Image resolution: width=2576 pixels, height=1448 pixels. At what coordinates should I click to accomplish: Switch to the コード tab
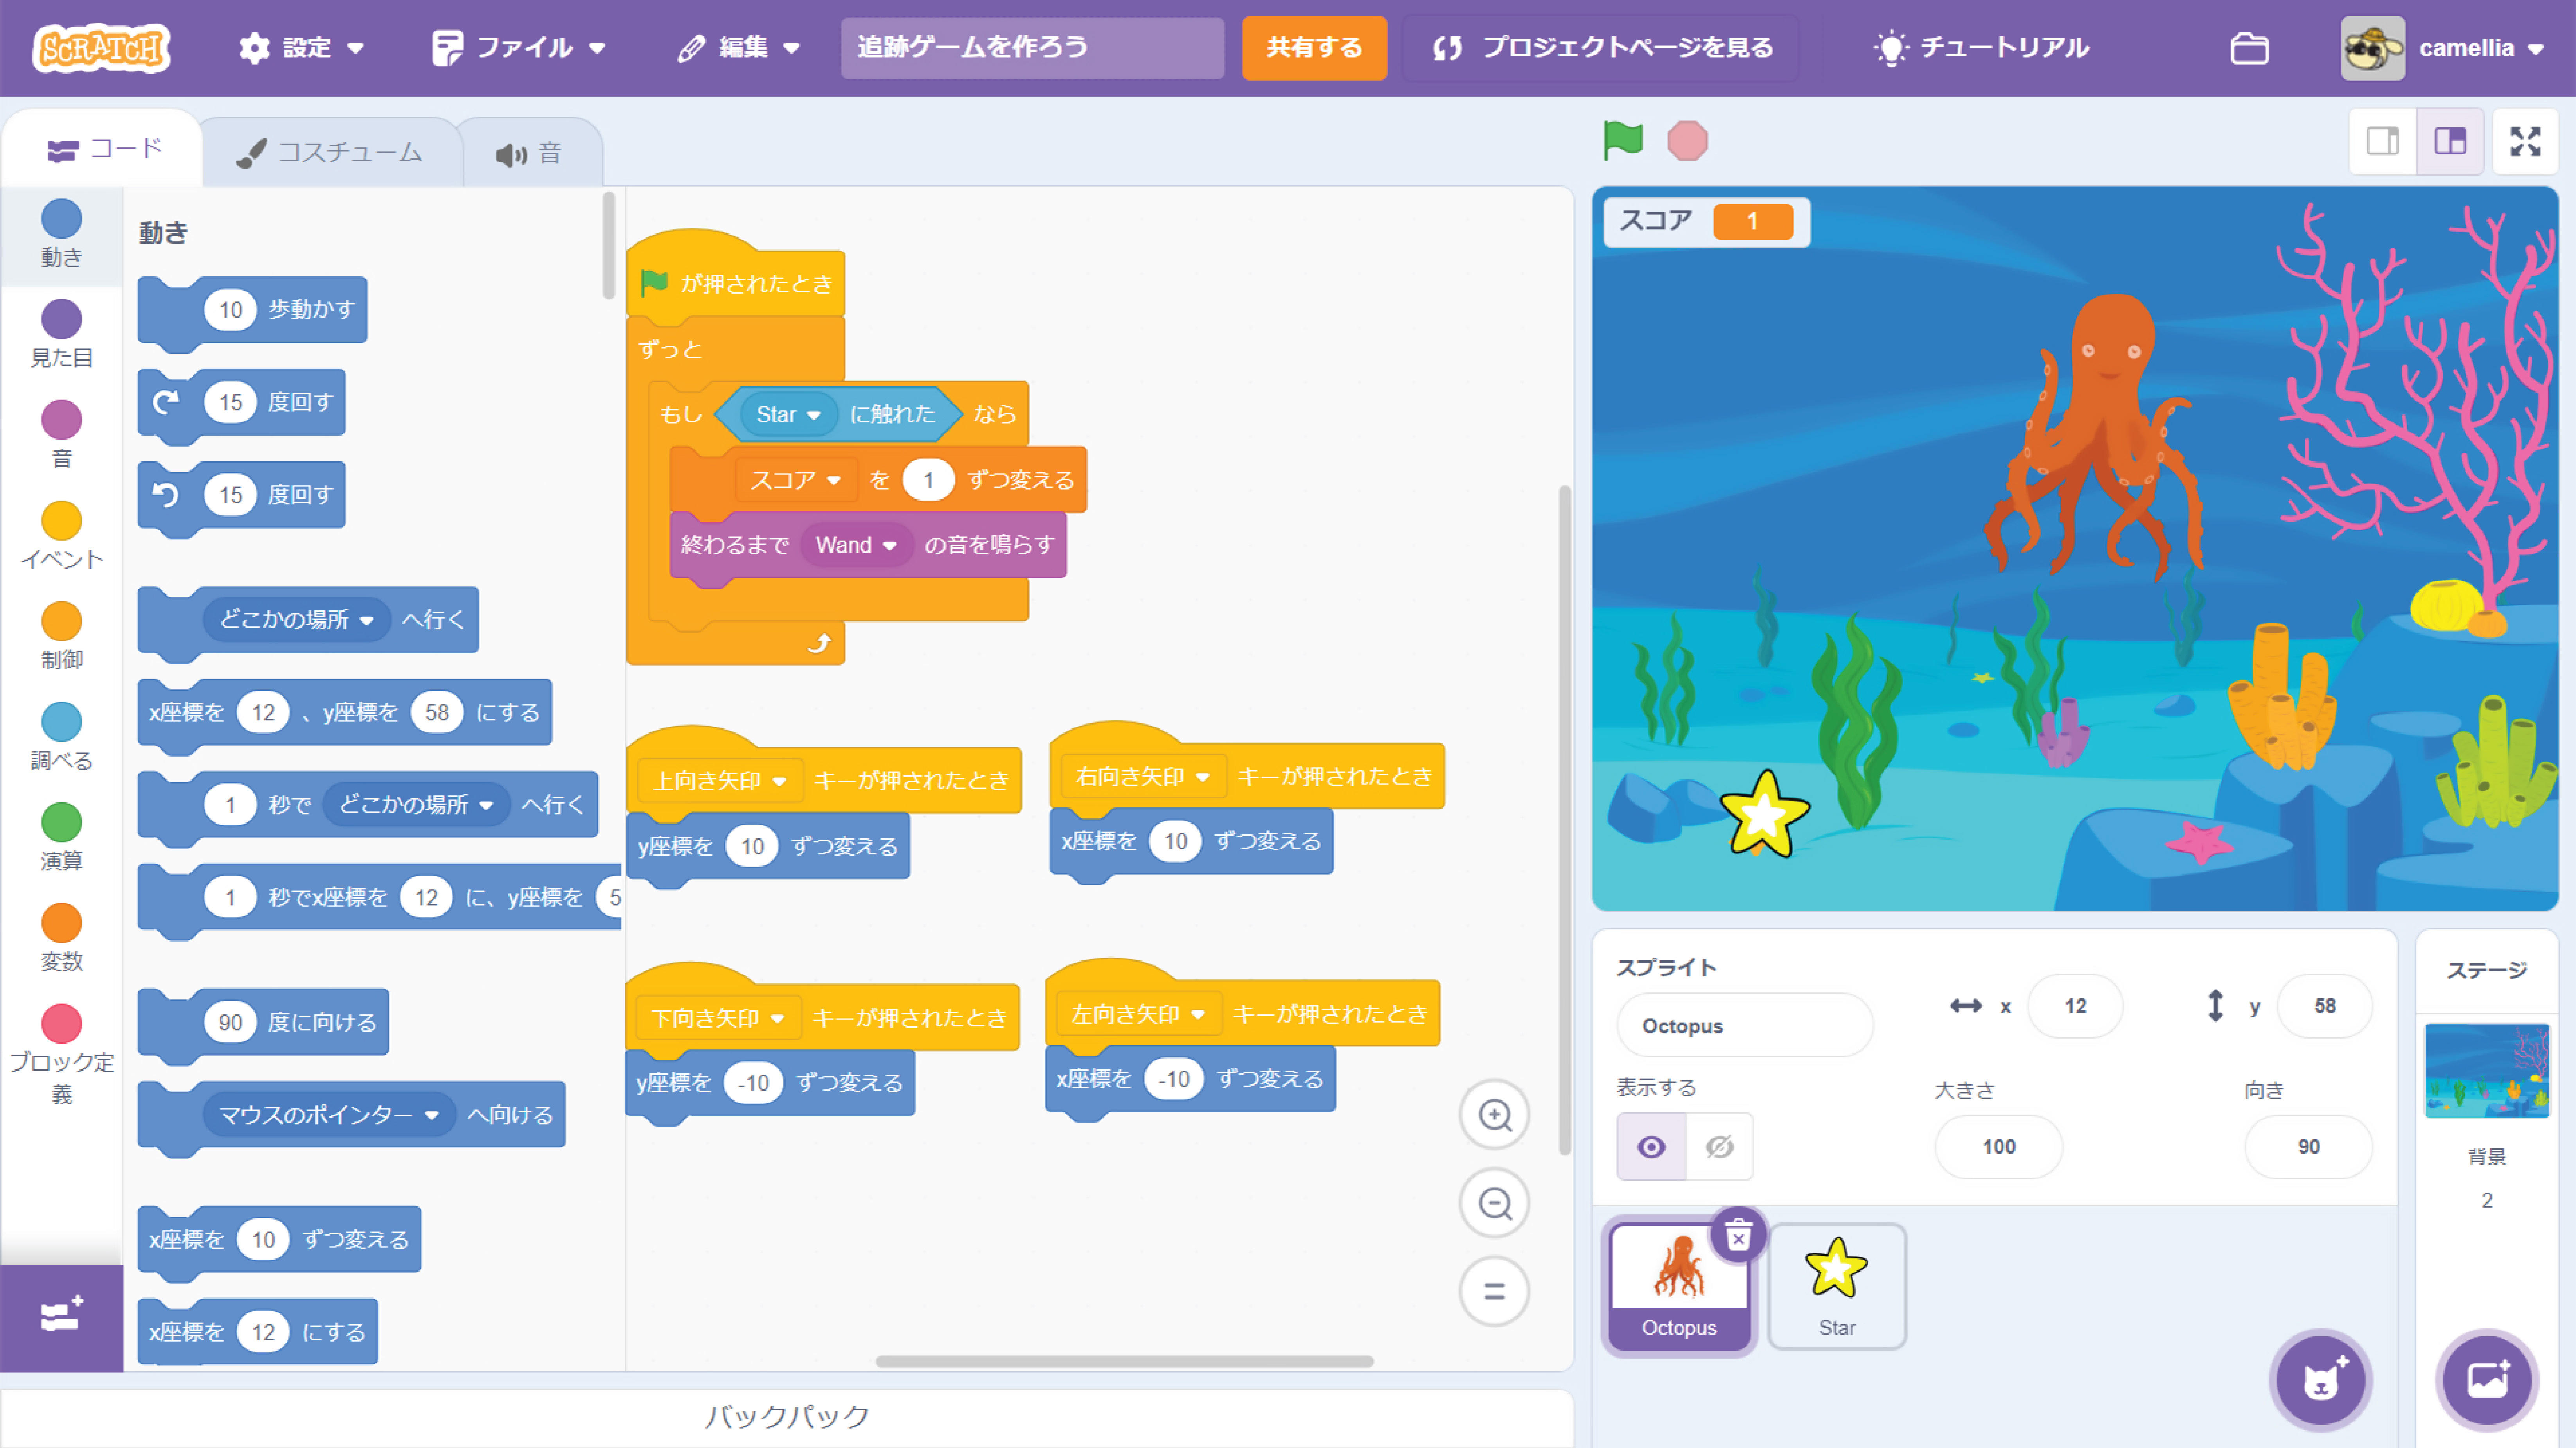103,149
